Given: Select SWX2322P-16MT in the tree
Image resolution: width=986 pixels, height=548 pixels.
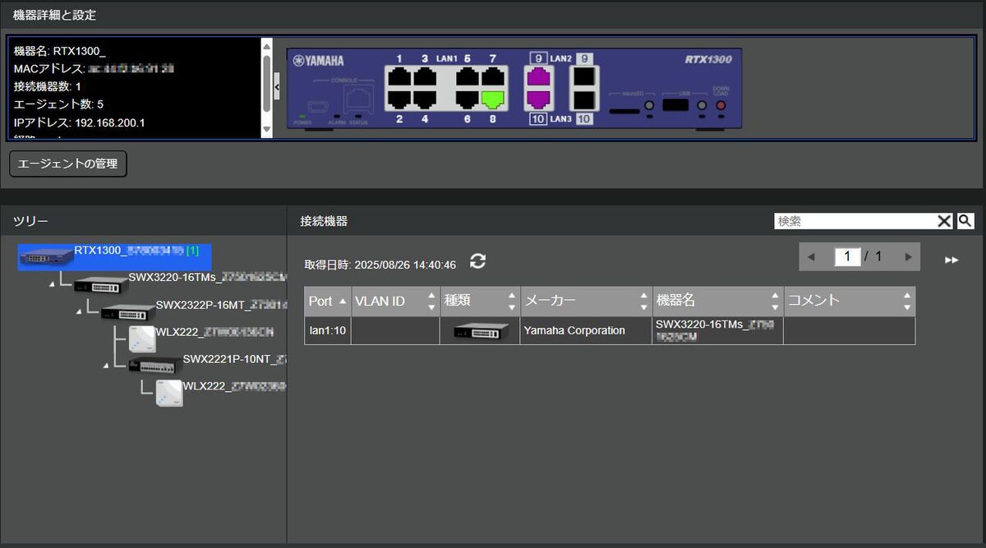Looking at the screenshot, I should (221, 305).
